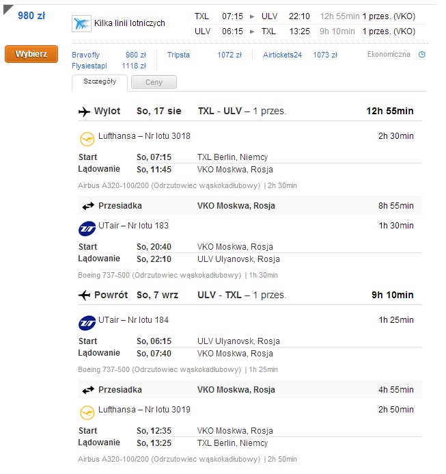Click the Ekonomiczna class label
The image size is (446, 474).
point(389,55)
